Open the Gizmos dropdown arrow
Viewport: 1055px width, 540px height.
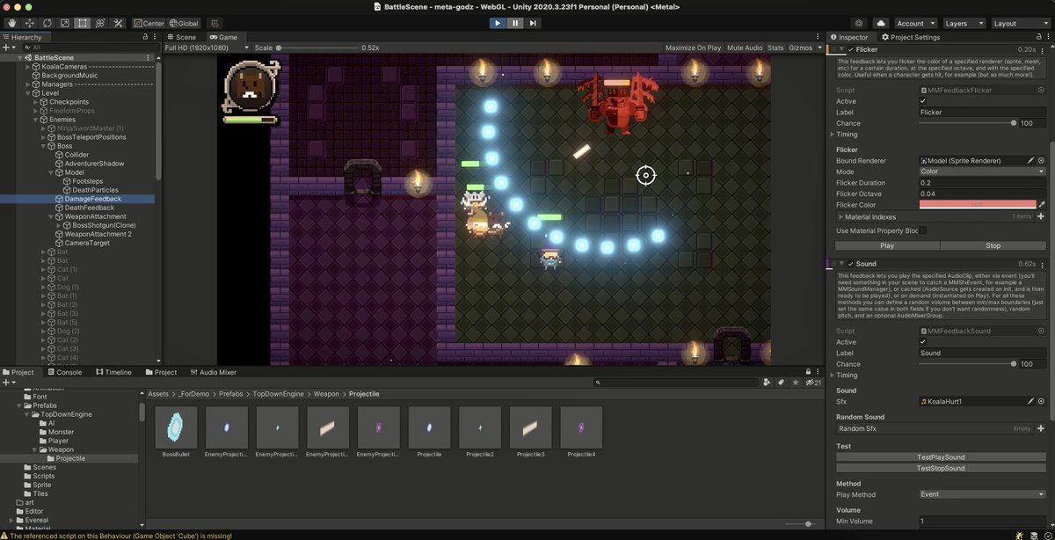(x=819, y=47)
